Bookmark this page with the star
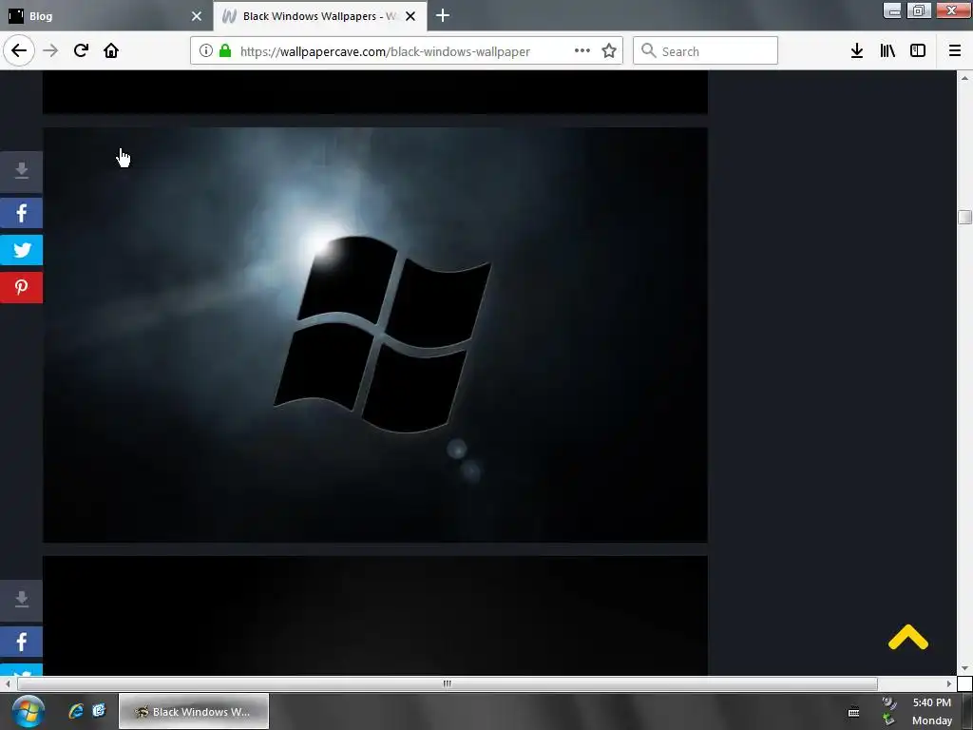Viewport: 973px width, 730px height. tap(609, 51)
